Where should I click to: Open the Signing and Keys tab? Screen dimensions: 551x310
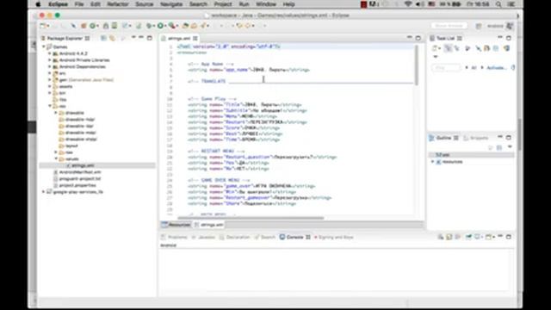[x=333, y=238]
